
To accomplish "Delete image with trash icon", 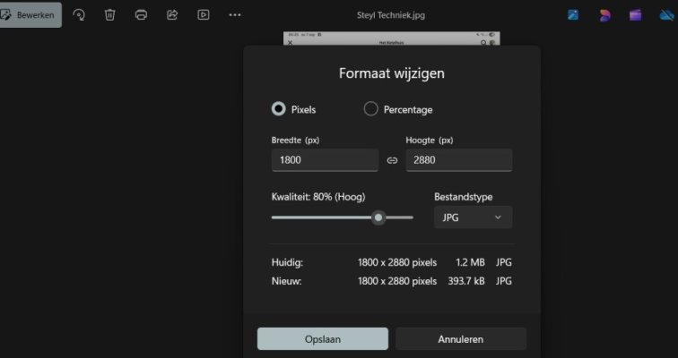I will 109,15.
